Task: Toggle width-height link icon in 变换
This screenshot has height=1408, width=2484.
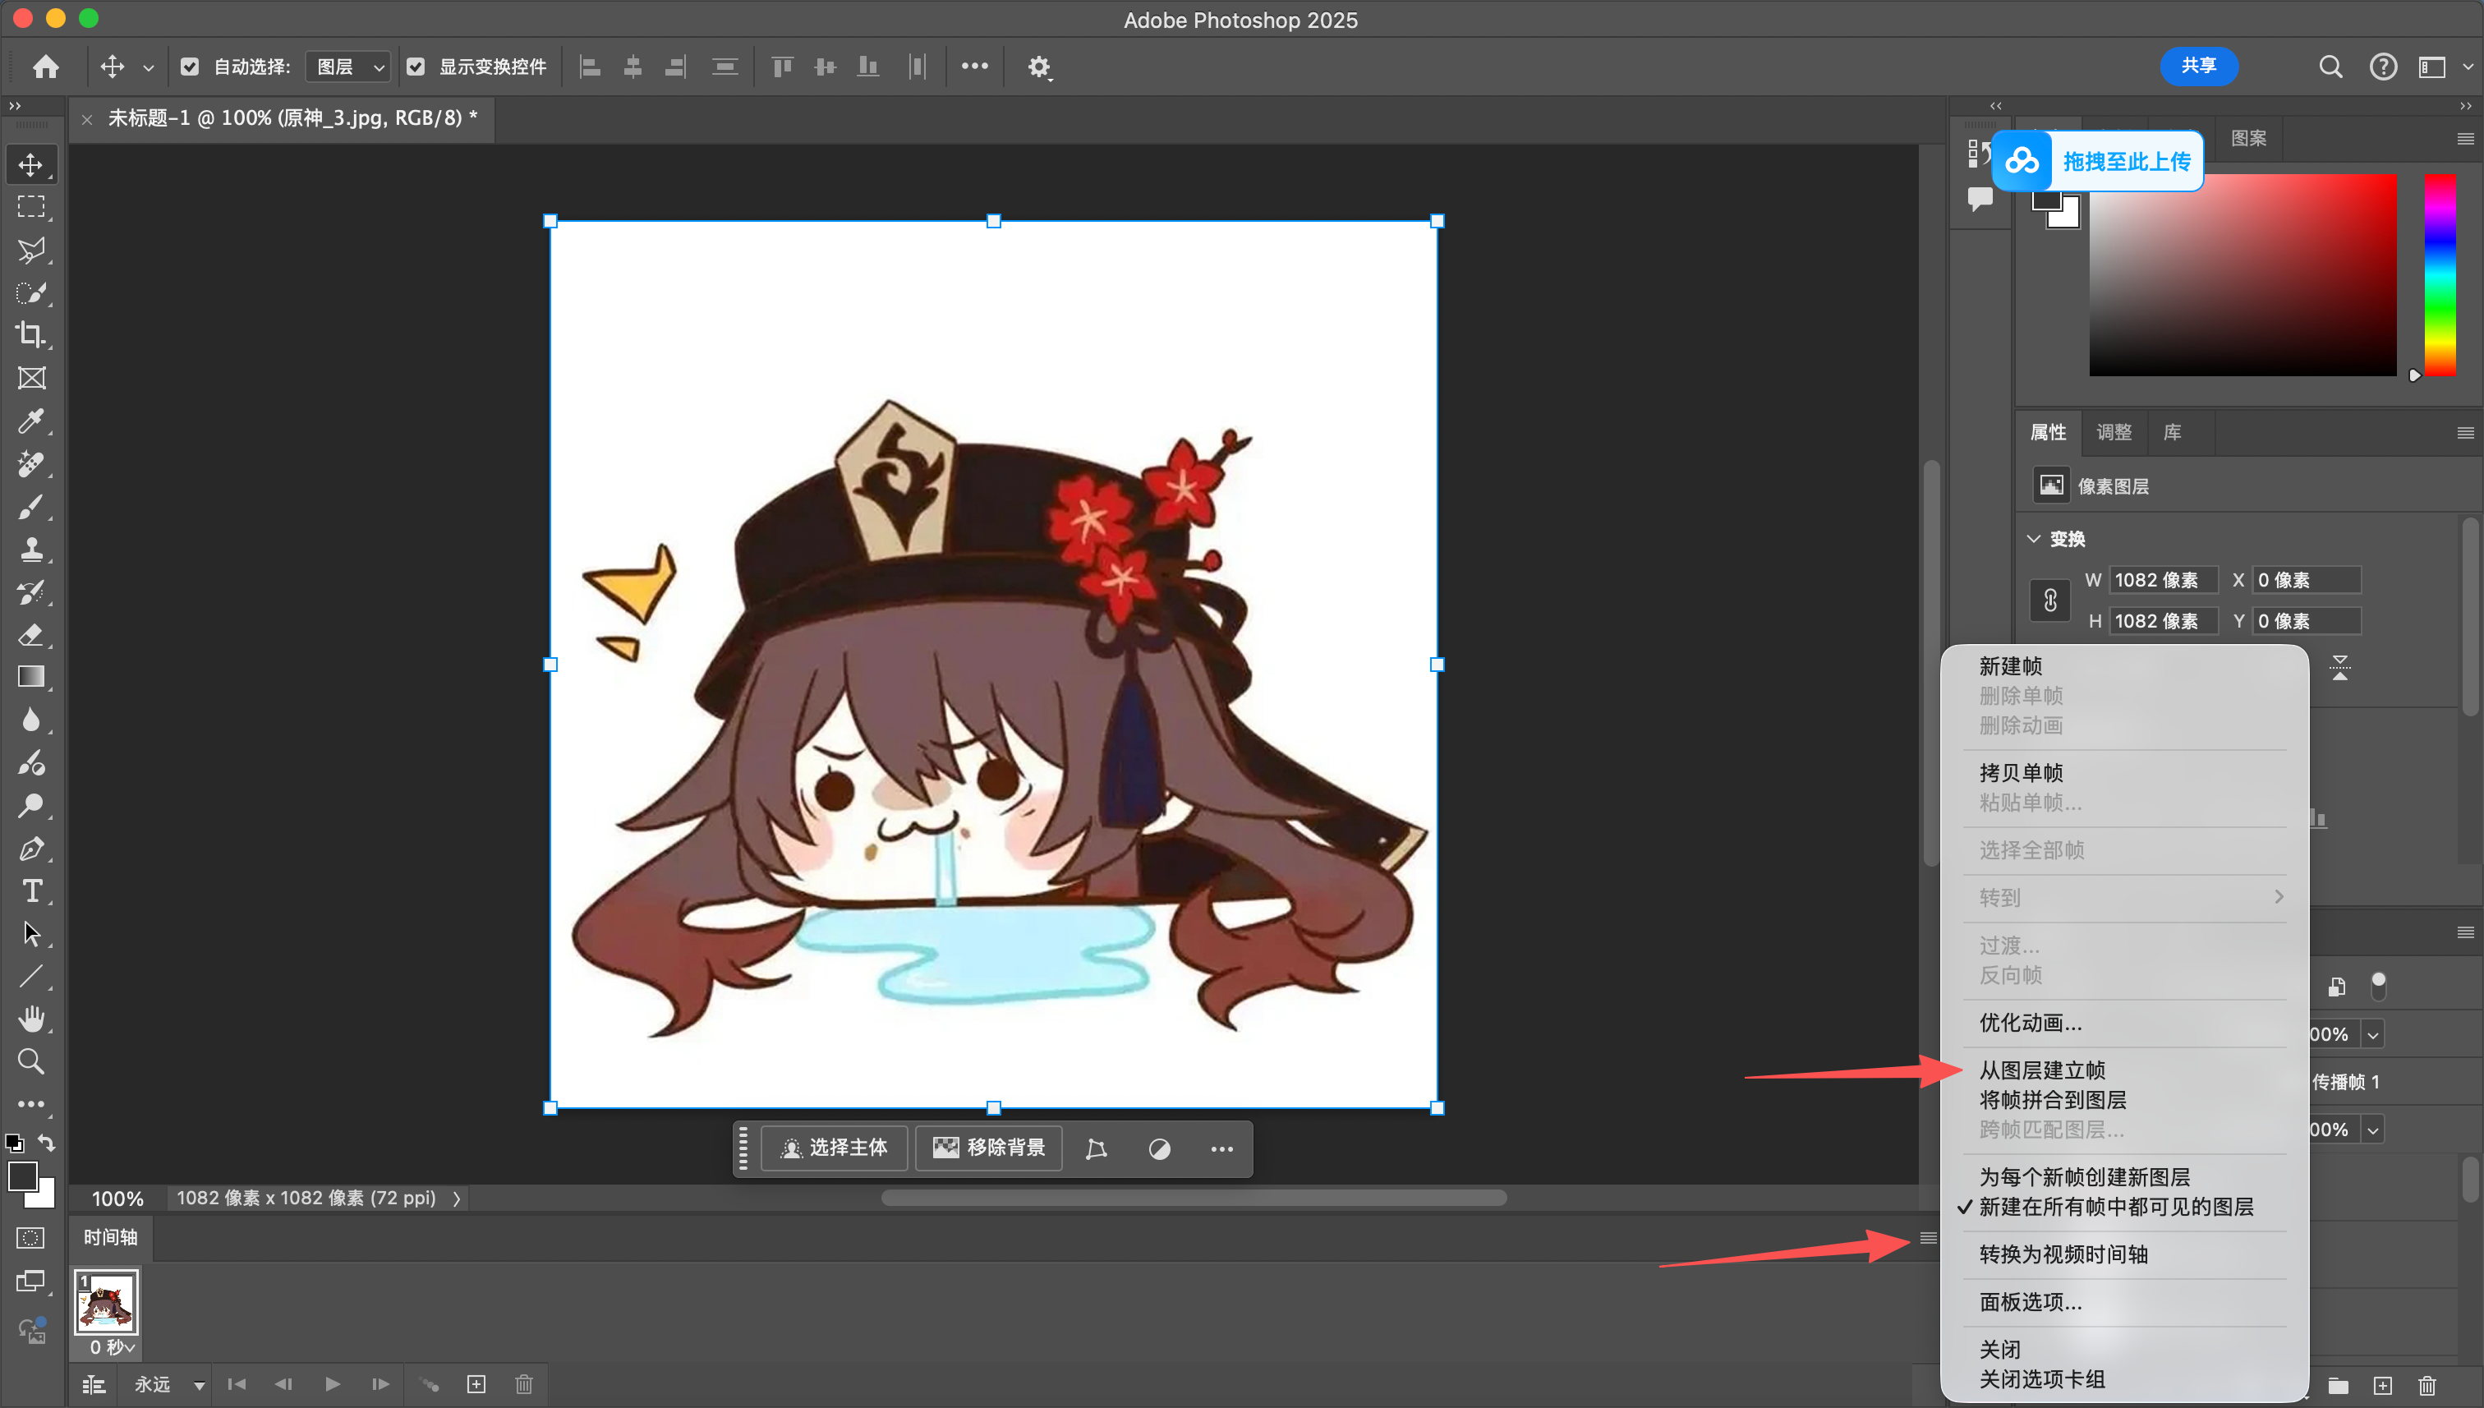Action: (2049, 600)
